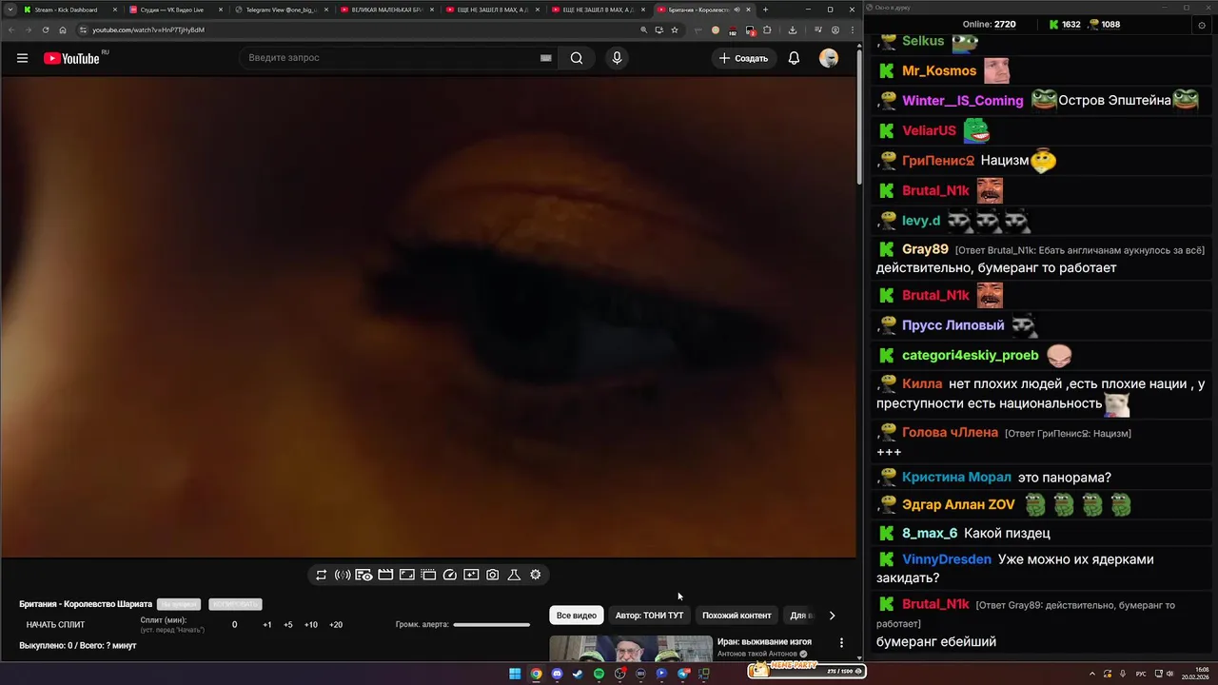
Task: Open browser extensions puzzle icon
Action: point(767,29)
